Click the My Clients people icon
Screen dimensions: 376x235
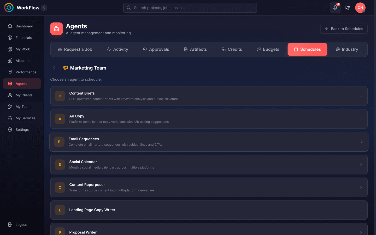click(x=10, y=95)
